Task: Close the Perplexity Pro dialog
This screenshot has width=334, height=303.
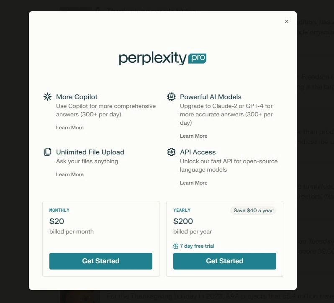Action: 287,21
